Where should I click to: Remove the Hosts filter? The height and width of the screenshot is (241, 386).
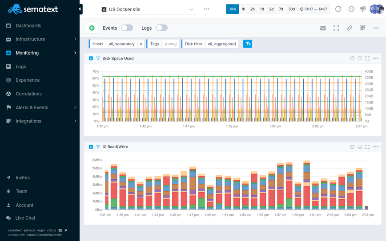click(141, 44)
